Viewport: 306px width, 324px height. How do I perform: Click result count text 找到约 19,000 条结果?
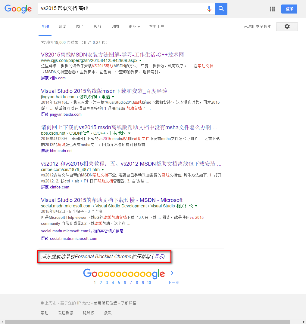tap(60, 43)
